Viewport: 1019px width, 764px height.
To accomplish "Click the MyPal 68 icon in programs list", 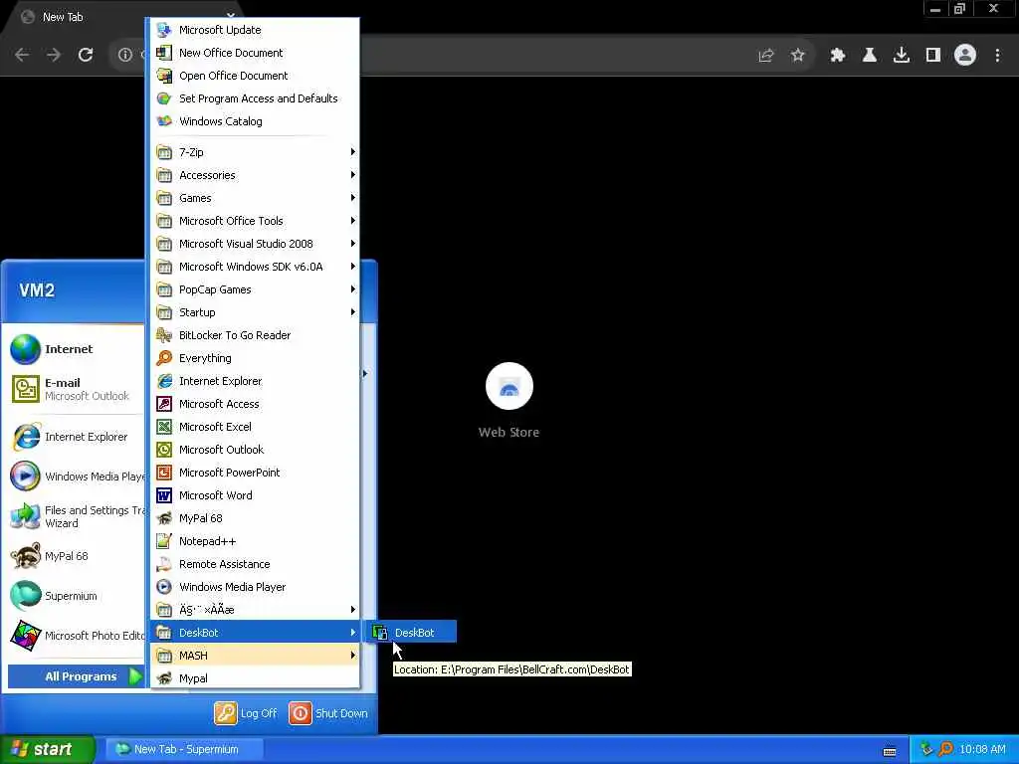I will coord(164,518).
